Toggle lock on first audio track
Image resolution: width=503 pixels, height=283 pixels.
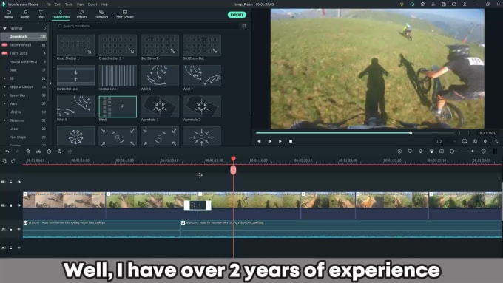10,229
